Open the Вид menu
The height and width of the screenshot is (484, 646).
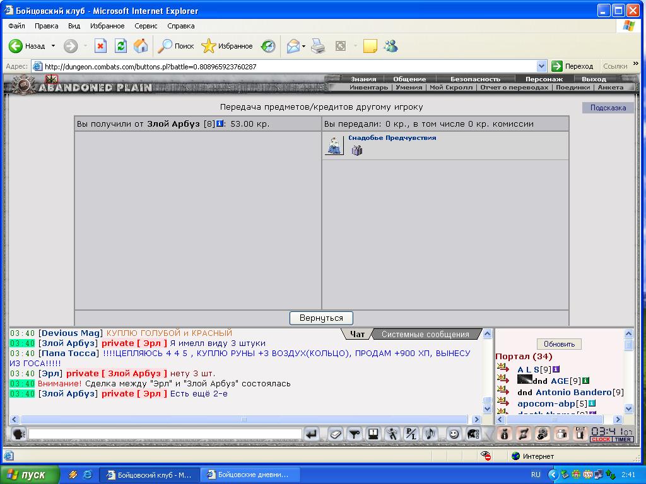(74, 26)
